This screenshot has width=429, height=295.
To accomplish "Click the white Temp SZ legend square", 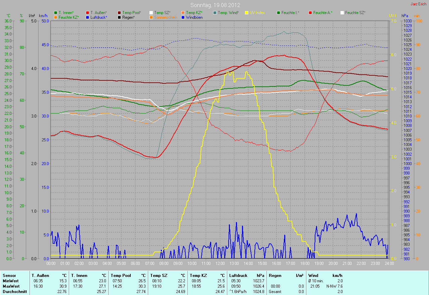I will click(x=151, y=13).
